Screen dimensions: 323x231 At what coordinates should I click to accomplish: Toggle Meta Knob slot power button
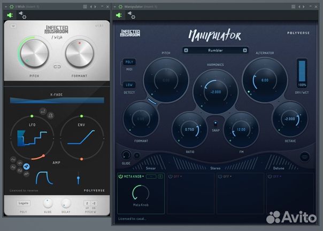coord(120,177)
